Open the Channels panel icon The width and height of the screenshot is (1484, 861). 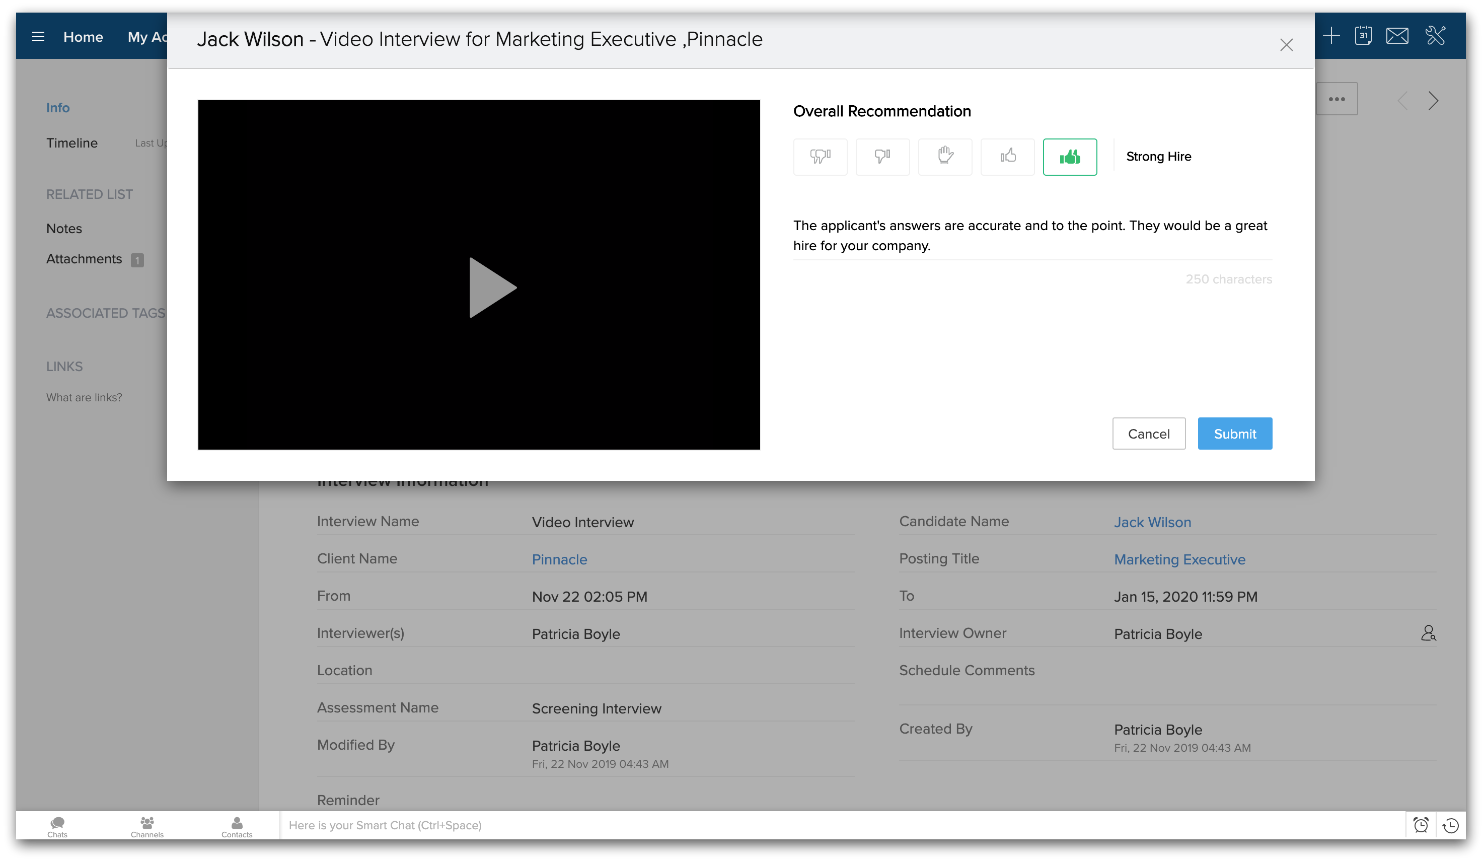pos(146,826)
